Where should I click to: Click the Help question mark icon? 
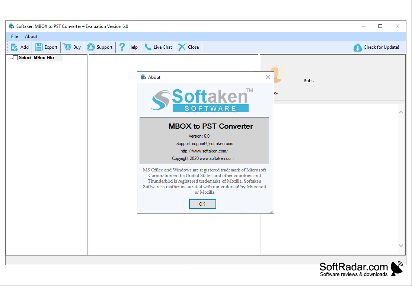coord(122,47)
